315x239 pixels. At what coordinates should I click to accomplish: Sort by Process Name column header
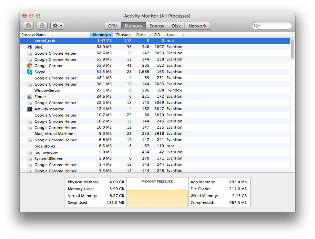(55, 35)
